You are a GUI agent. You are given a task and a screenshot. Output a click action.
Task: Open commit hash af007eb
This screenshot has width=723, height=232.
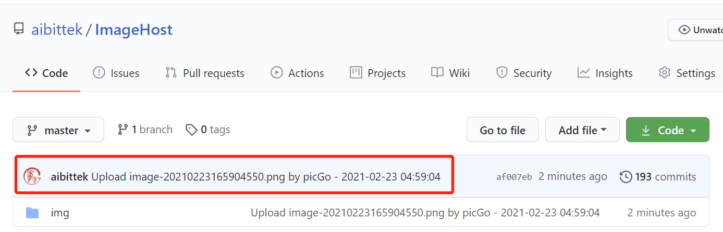(514, 177)
